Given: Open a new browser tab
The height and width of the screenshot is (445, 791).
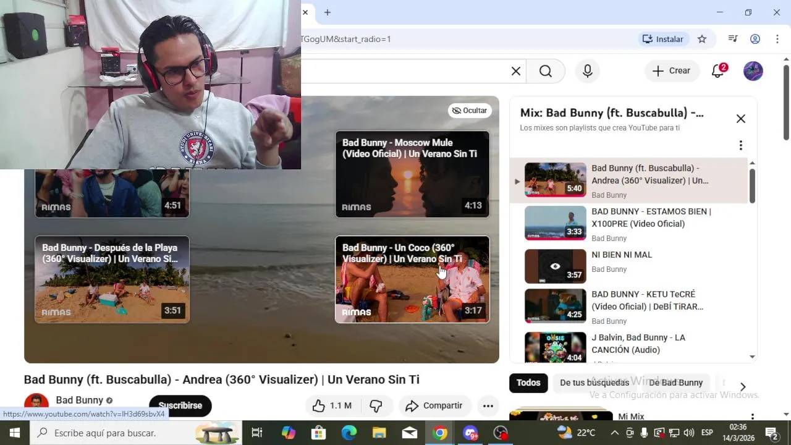Looking at the screenshot, I should pyautogui.click(x=328, y=12).
